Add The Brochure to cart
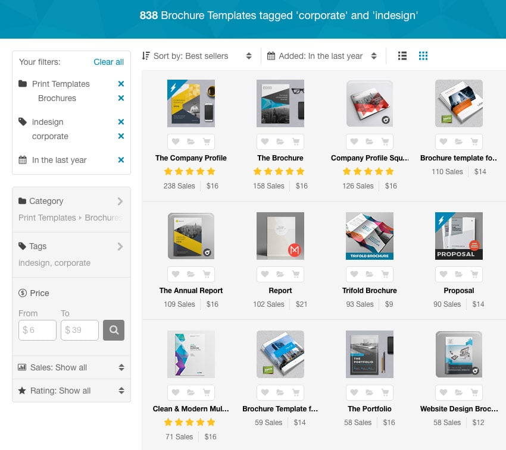Image resolution: width=506 pixels, height=450 pixels. click(295, 141)
